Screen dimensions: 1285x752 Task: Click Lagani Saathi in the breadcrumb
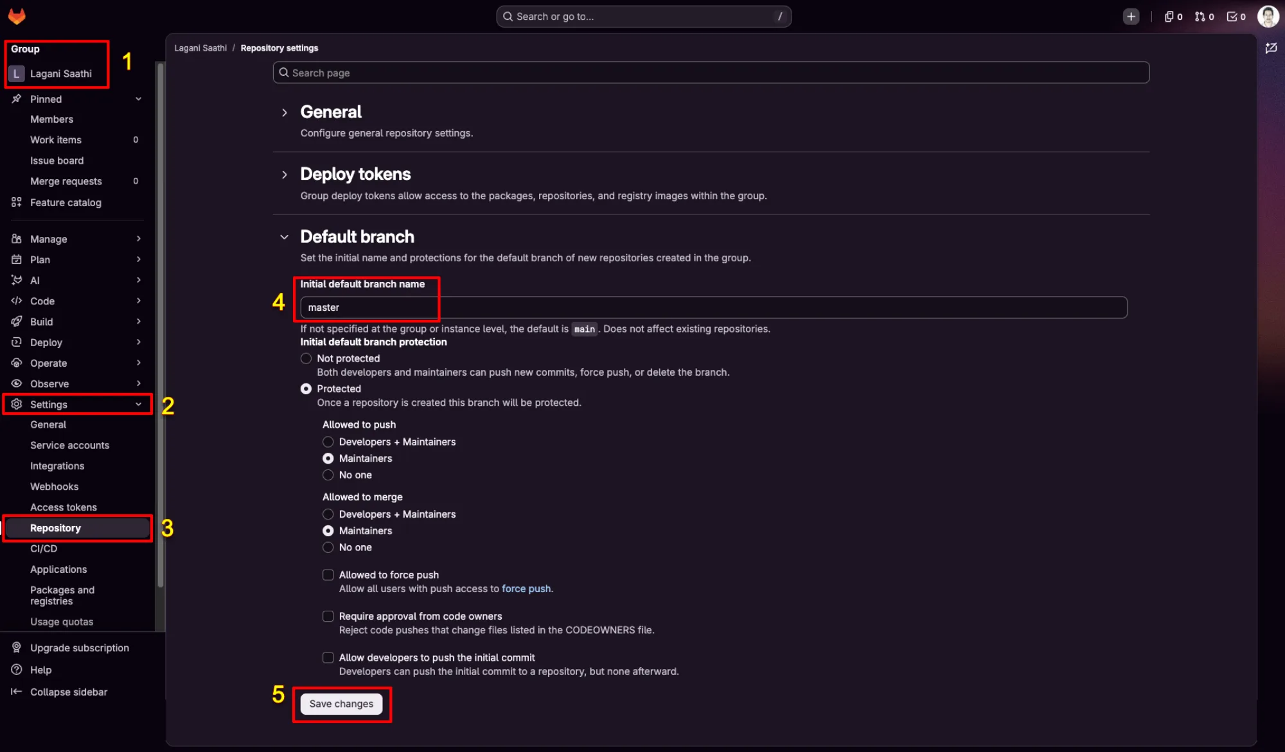200,48
